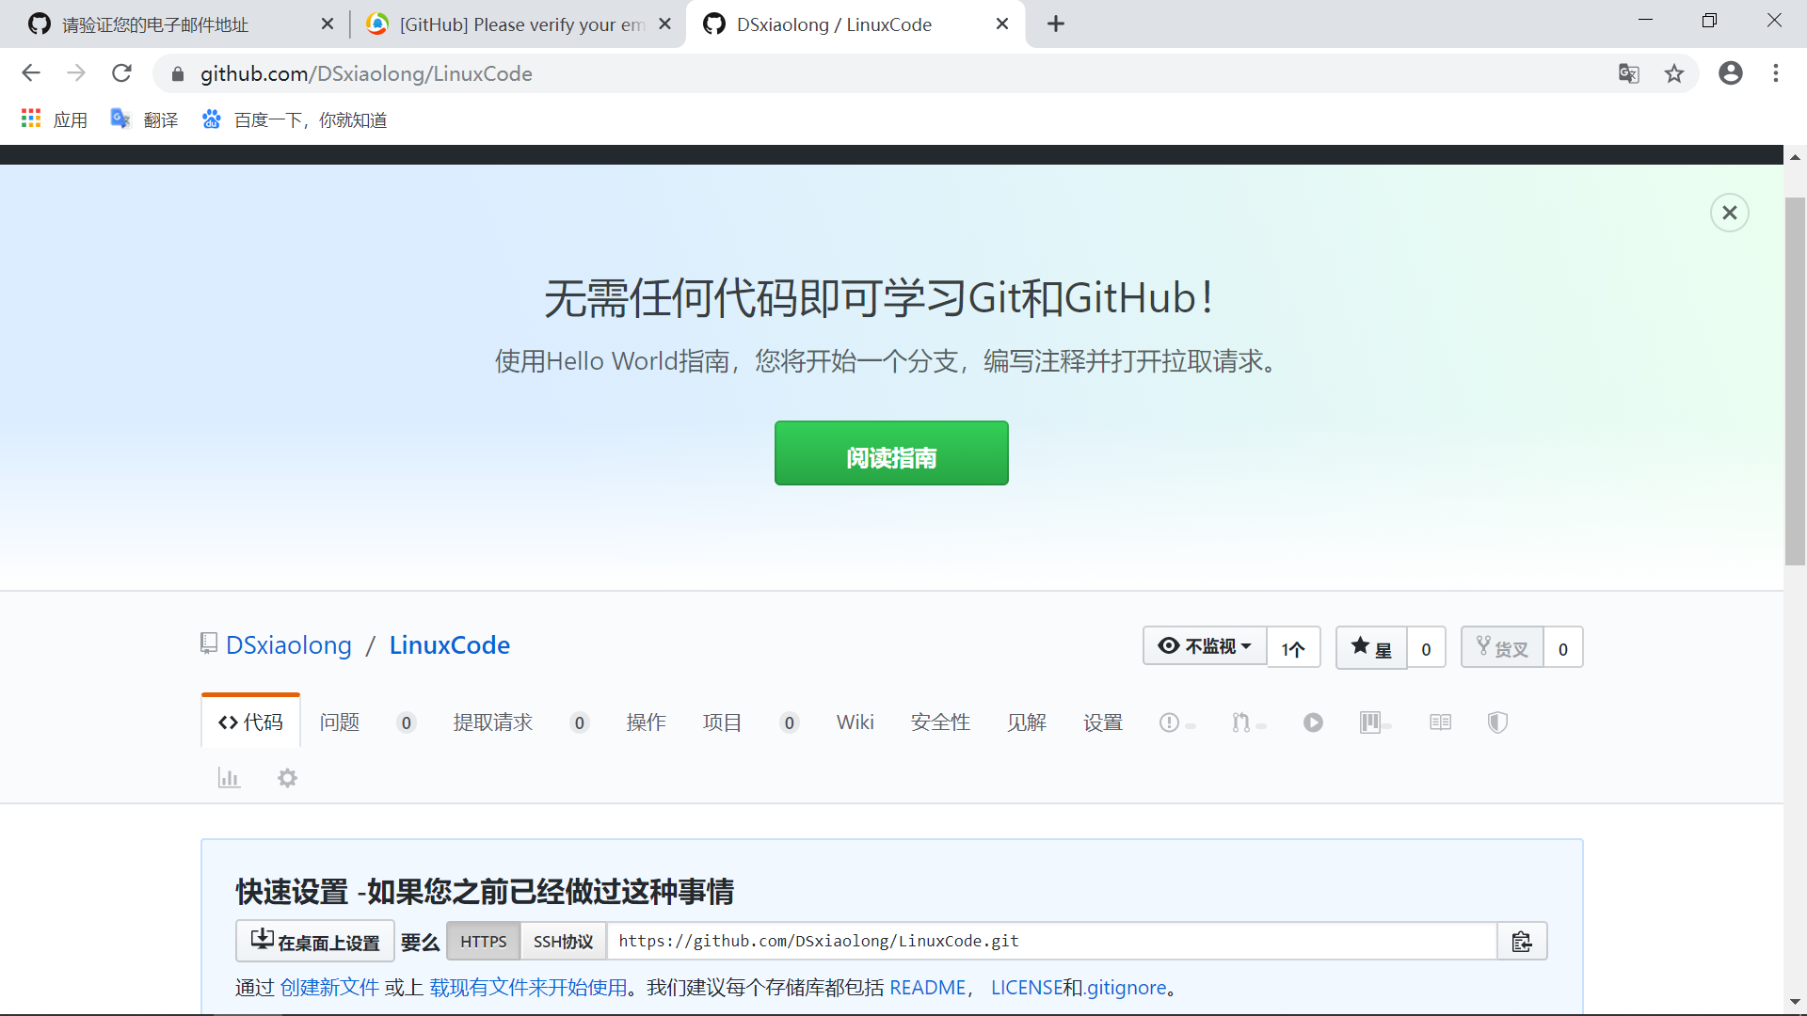
Task: Open the Wiki tab
Action: (x=855, y=722)
